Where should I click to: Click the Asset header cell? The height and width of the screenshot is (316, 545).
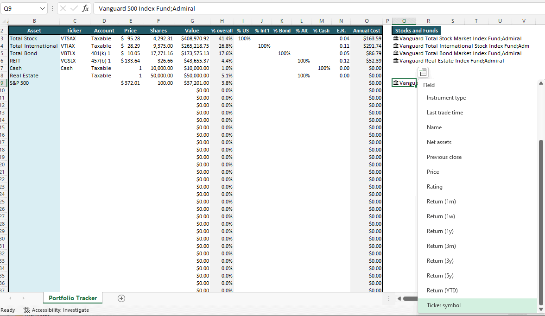point(34,31)
